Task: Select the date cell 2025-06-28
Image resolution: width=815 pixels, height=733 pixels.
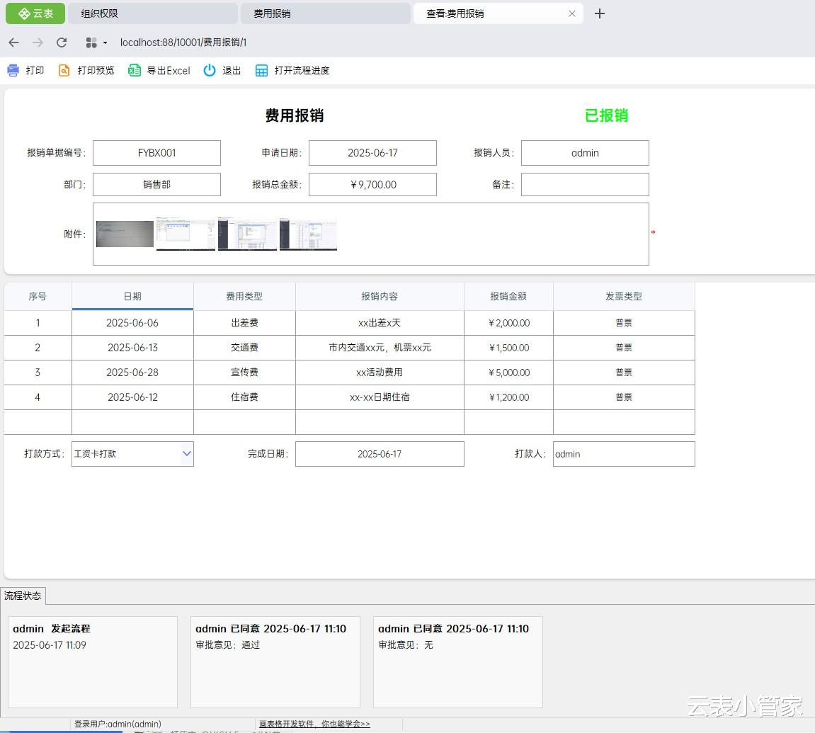Action: tap(132, 373)
